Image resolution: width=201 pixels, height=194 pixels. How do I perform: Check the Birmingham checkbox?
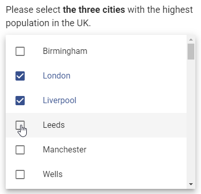20,51
